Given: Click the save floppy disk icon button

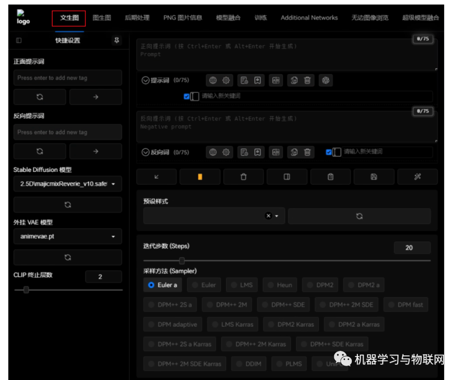Looking at the screenshot, I should [x=374, y=177].
